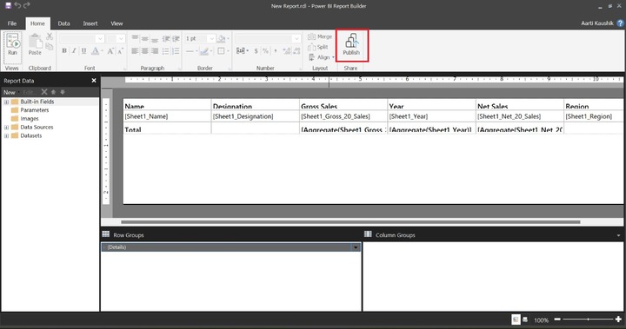This screenshot has width=626, height=329.
Task: Switch to the Data ribbon tab
Action: [63, 23]
